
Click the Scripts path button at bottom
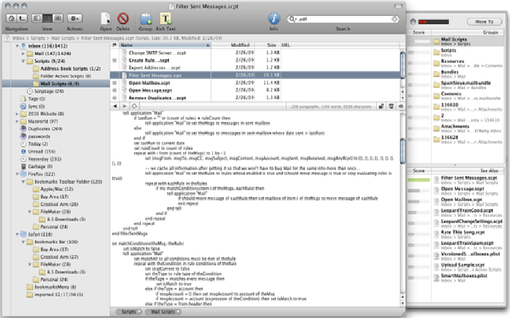(x=129, y=312)
